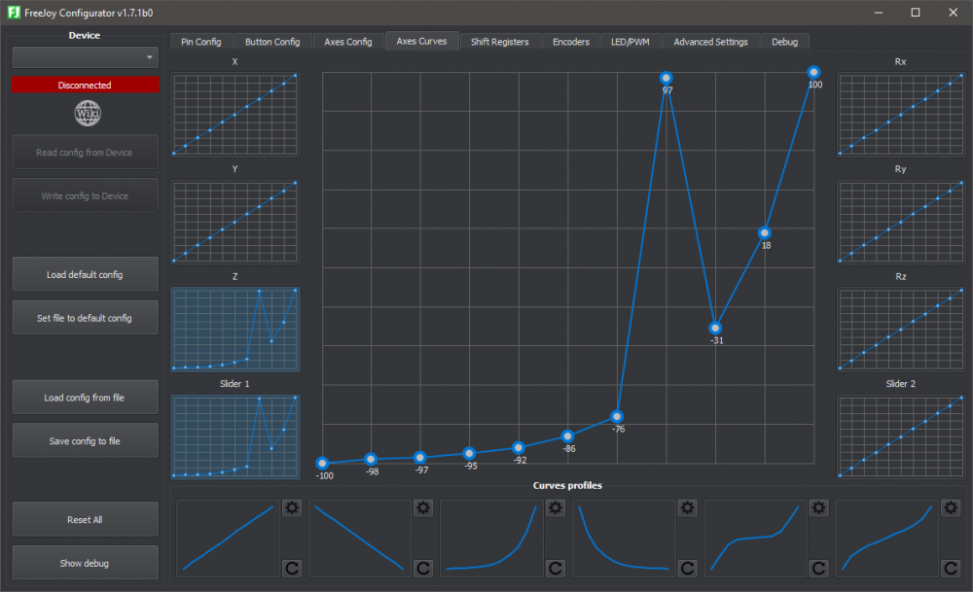This screenshot has height=592, width=973.
Task: Select the Ry axis curve thumbnail
Action: tap(901, 222)
